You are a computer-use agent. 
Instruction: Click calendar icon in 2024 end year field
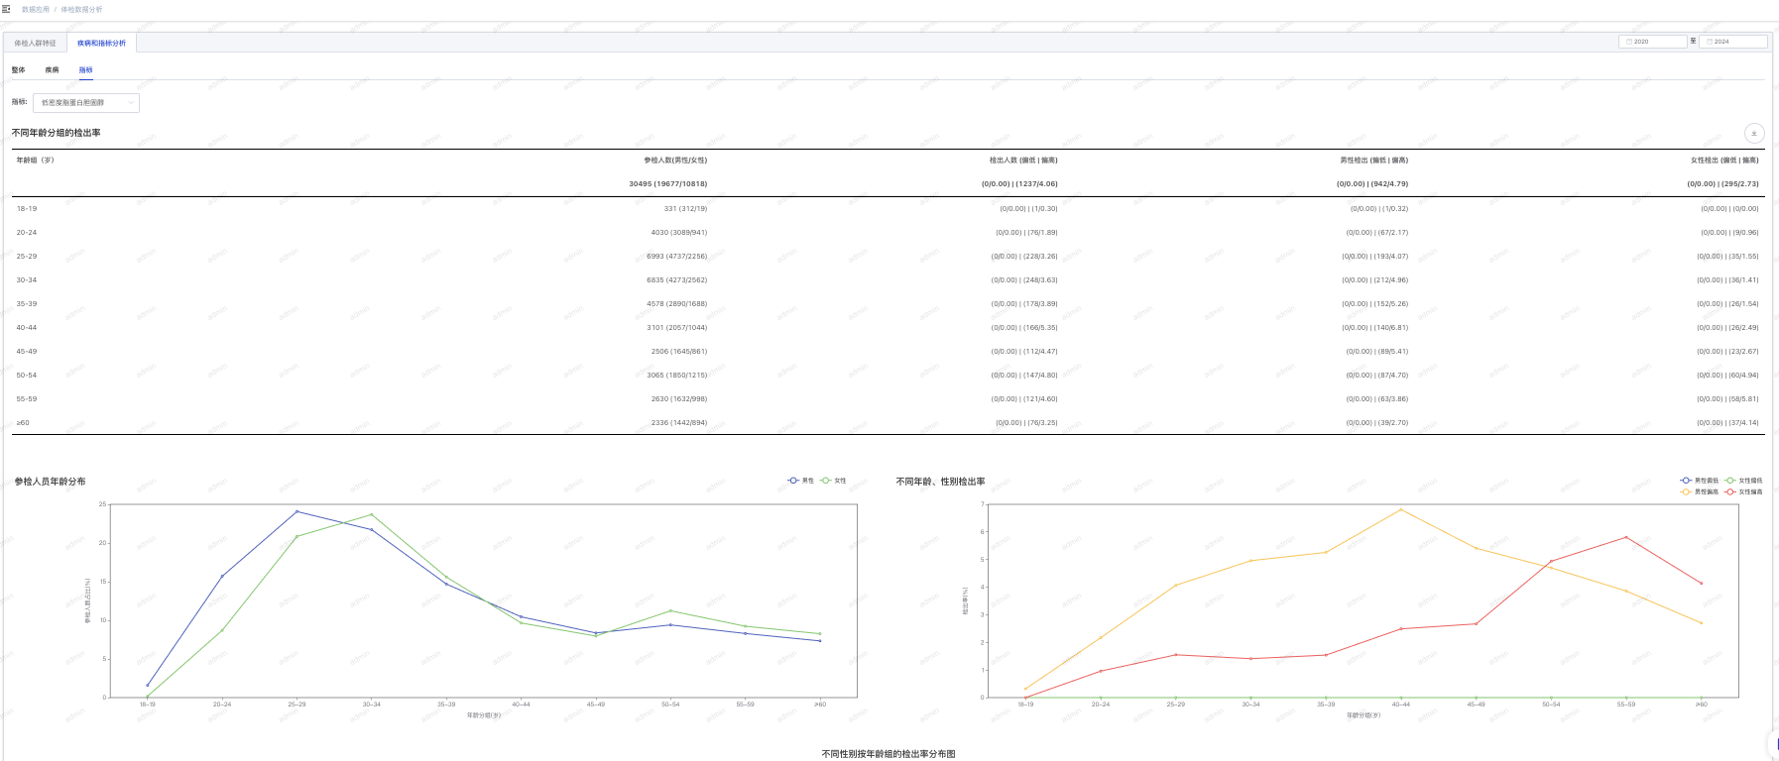point(1711,42)
